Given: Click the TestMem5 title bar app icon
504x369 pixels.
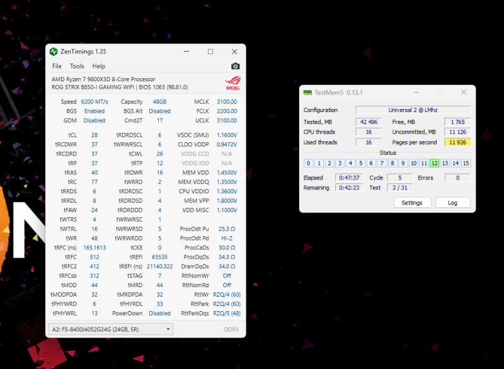Looking at the screenshot, I should 307,93.
